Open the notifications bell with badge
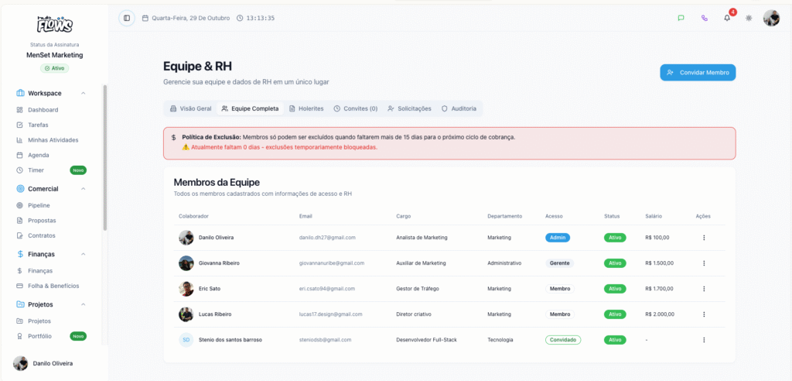Screen dimensions: 792x381 pyautogui.click(x=727, y=18)
